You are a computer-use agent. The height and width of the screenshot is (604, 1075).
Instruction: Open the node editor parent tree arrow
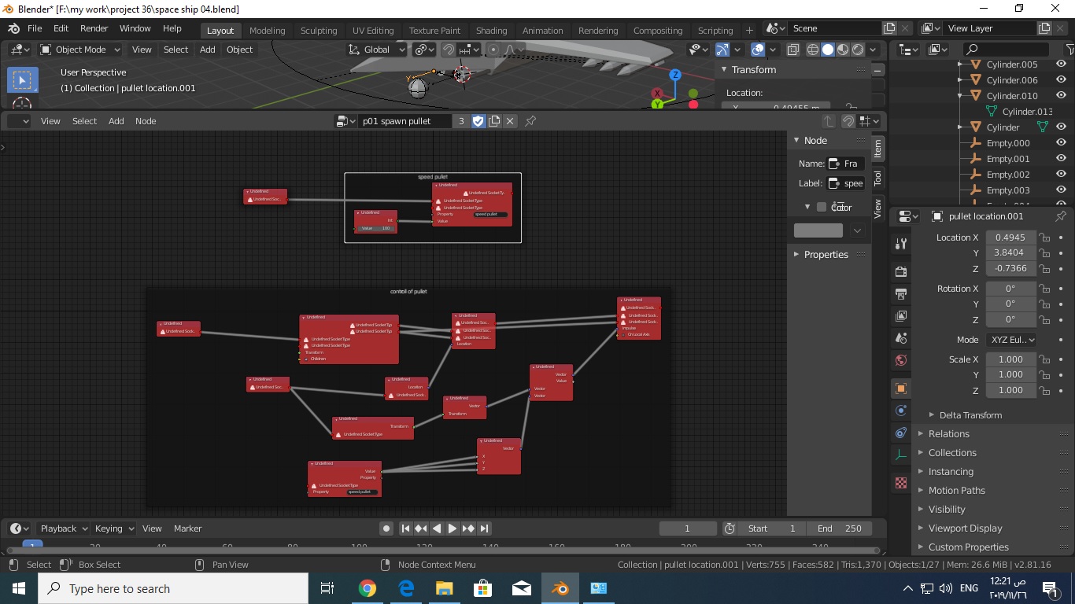pyautogui.click(x=828, y=121)
